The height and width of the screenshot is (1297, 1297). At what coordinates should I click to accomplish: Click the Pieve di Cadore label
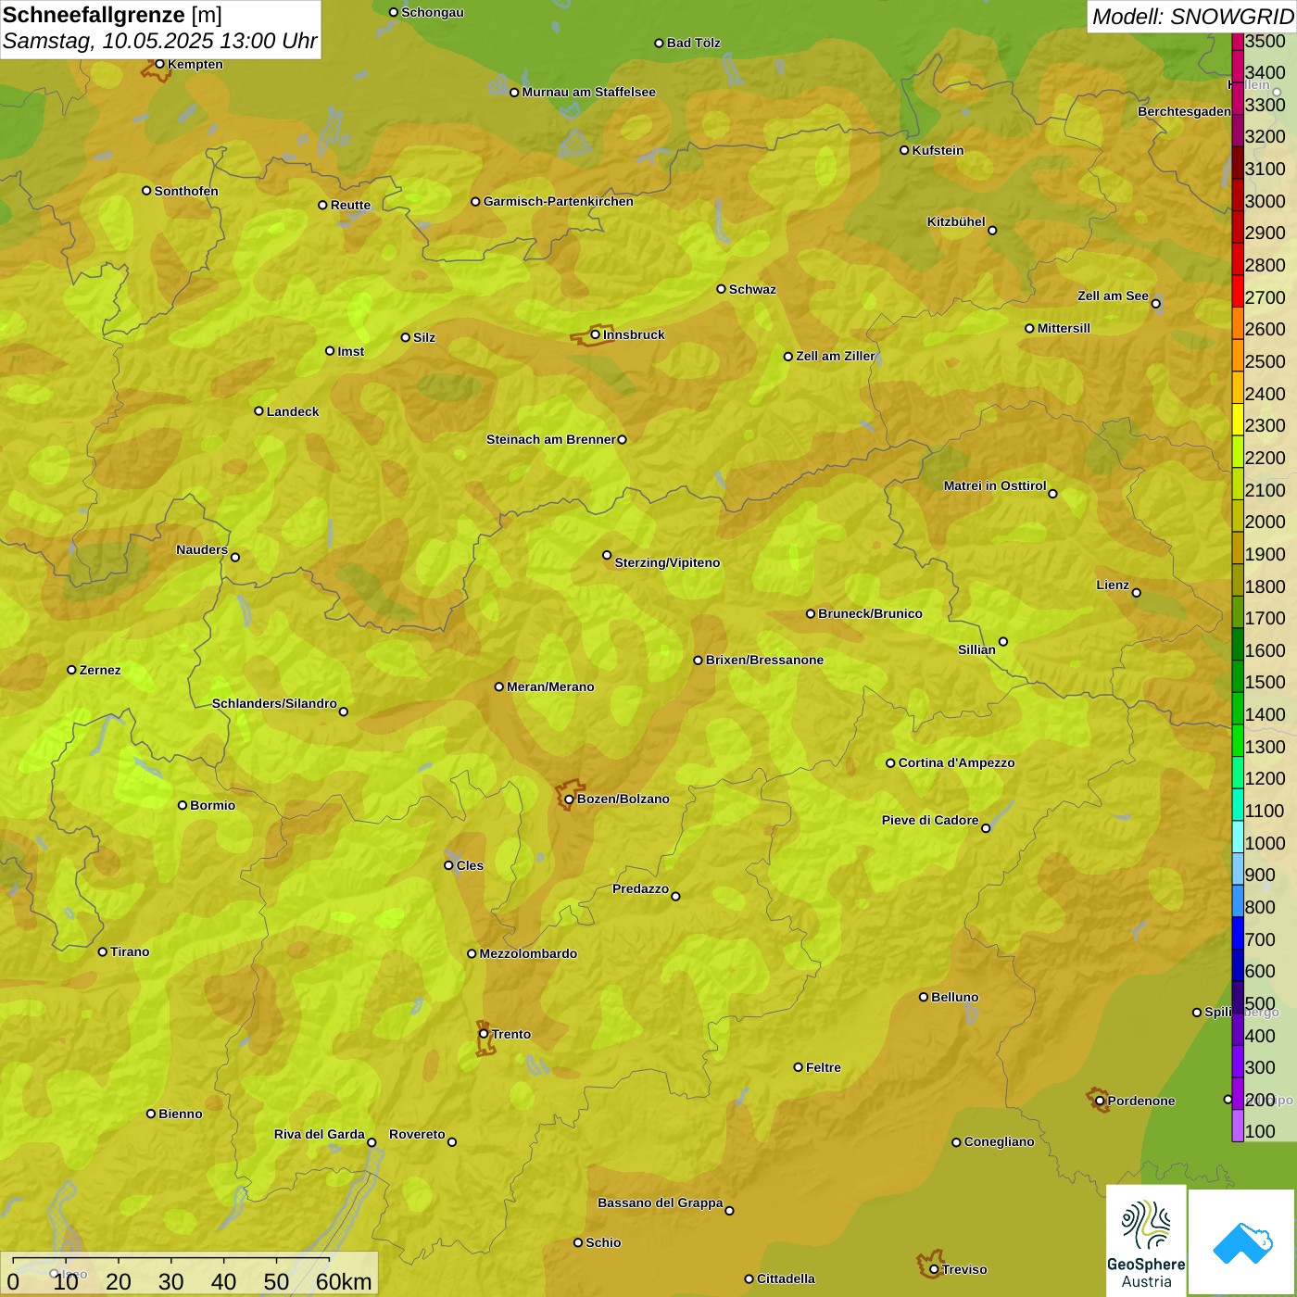pos(930,820)
